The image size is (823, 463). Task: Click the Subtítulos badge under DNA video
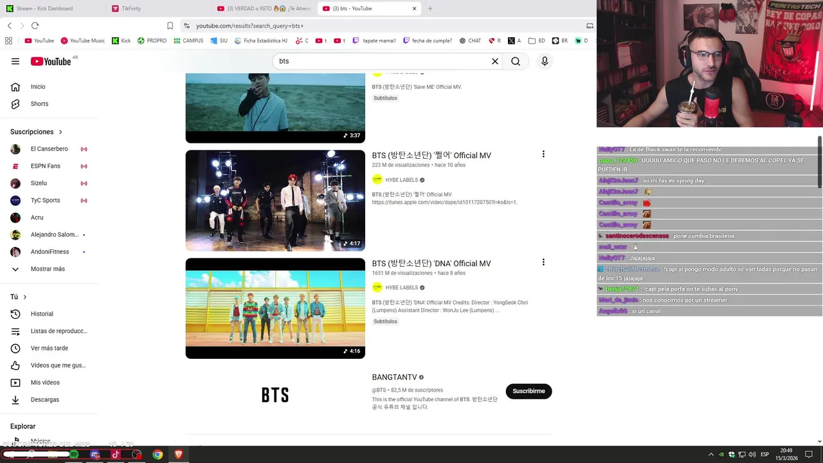click(385, 322)
